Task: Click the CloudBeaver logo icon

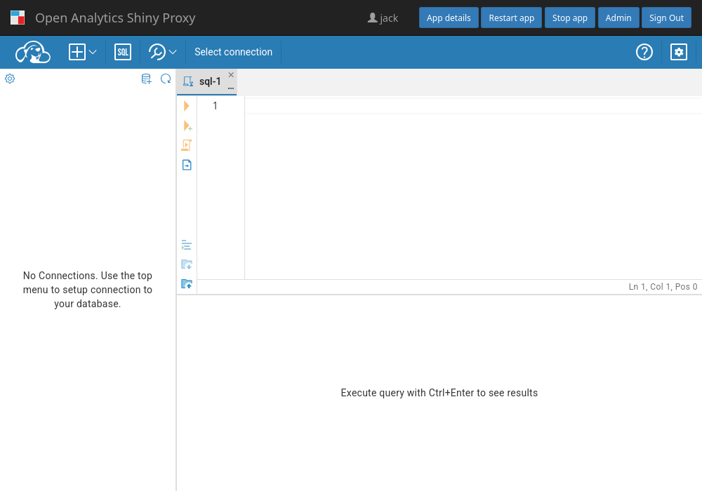Action: click(33, 52)
